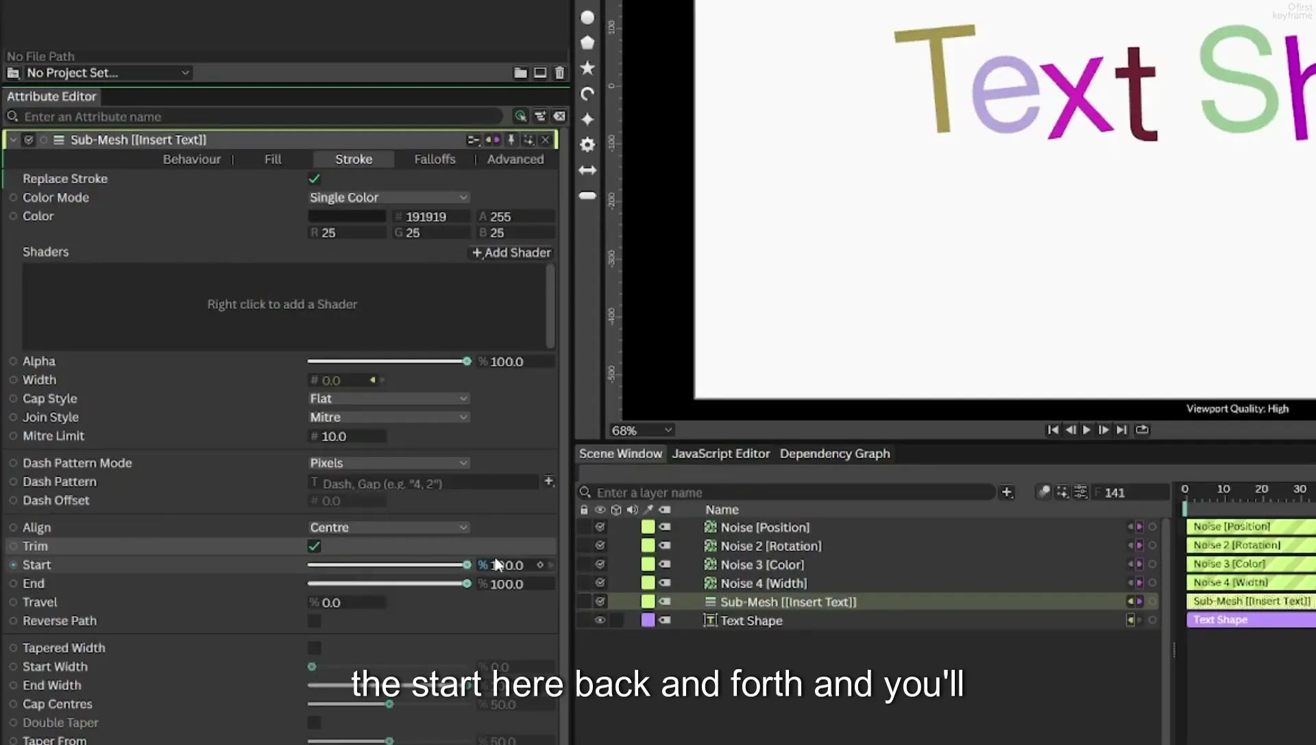Enable the Tapered Width checkbox
This screenshot has height=745, width=1316.
click(x=315, y=648)
